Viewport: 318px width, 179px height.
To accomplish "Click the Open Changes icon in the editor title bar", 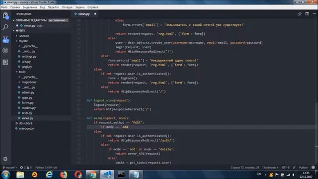I will point(299,14).
